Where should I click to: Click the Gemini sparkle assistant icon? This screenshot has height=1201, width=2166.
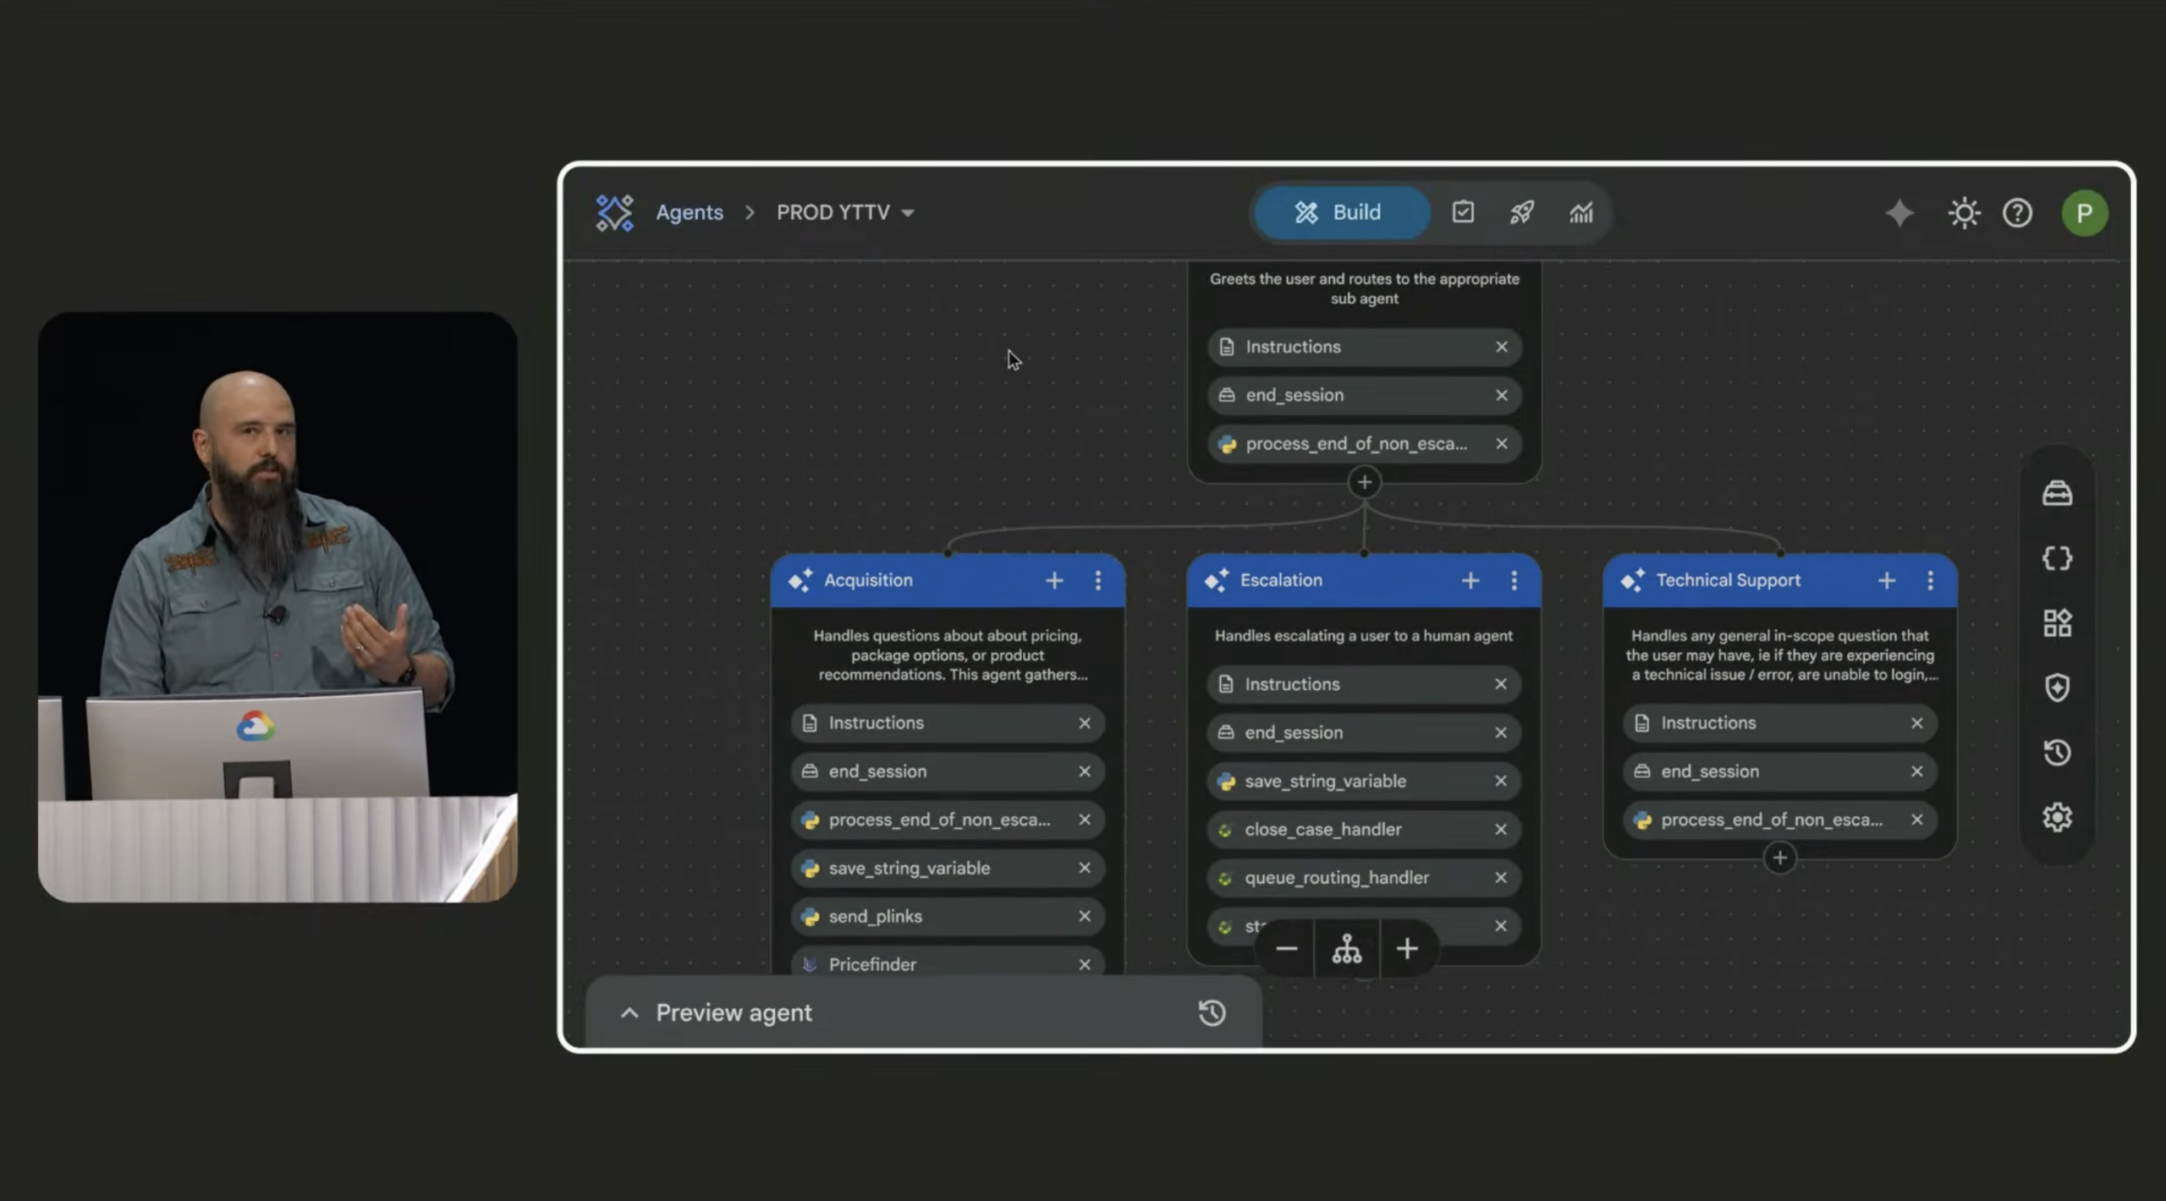click(1899, 212)
